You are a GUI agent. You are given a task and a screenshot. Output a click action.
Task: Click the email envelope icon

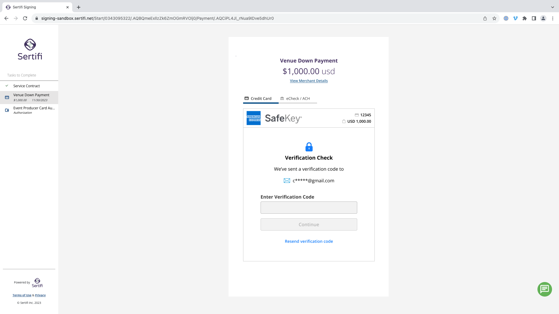(287, 181)
